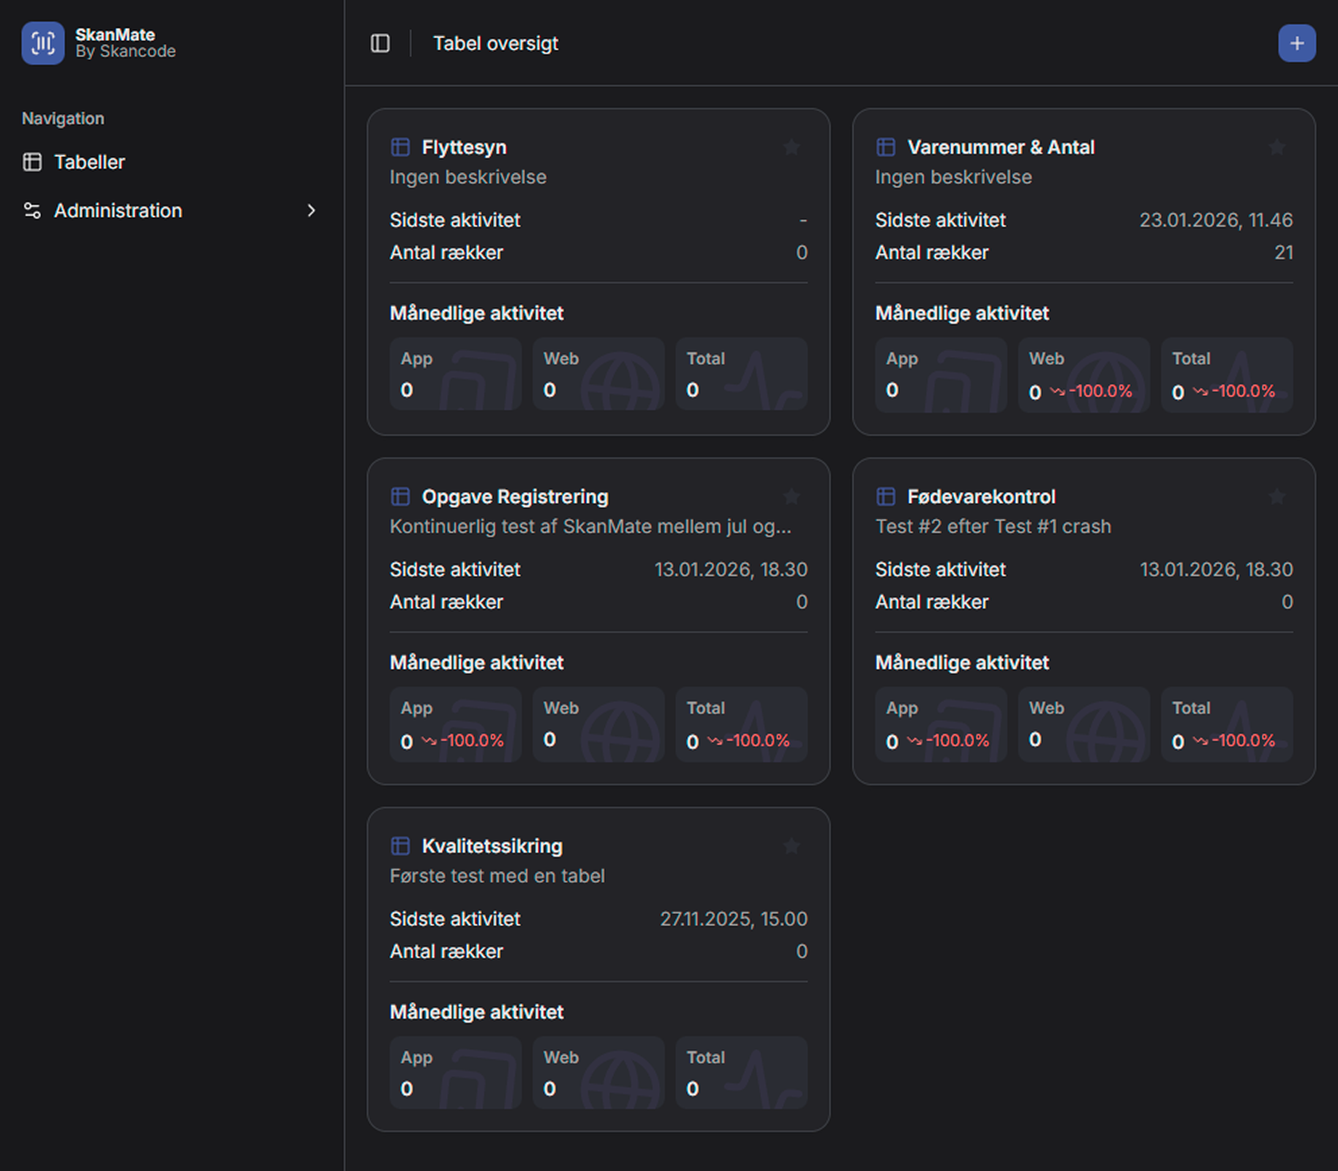The width and height of the screenshot is (1338, 1171).
Task: Click the blue plus add button
Action: coord(1296,43)
